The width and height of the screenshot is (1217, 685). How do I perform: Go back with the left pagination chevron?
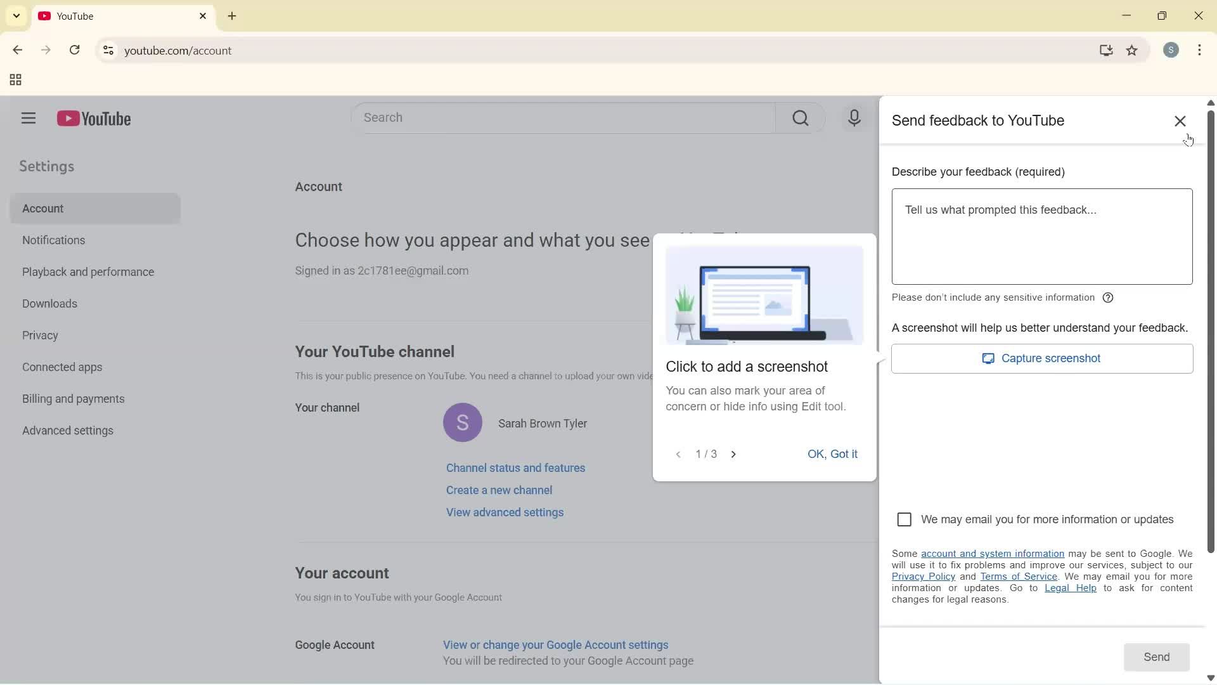(678, 454)
